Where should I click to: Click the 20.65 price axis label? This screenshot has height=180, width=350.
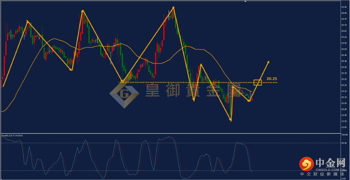point(344,31)
